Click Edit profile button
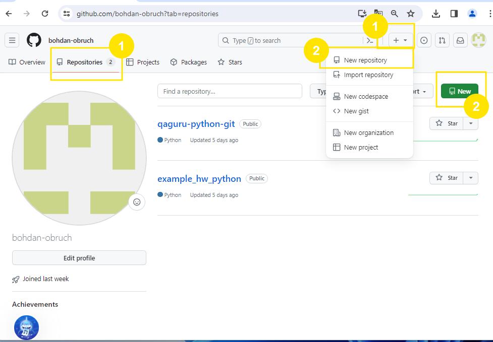Viewport: 493px width, 342px height. coord(79,258)
